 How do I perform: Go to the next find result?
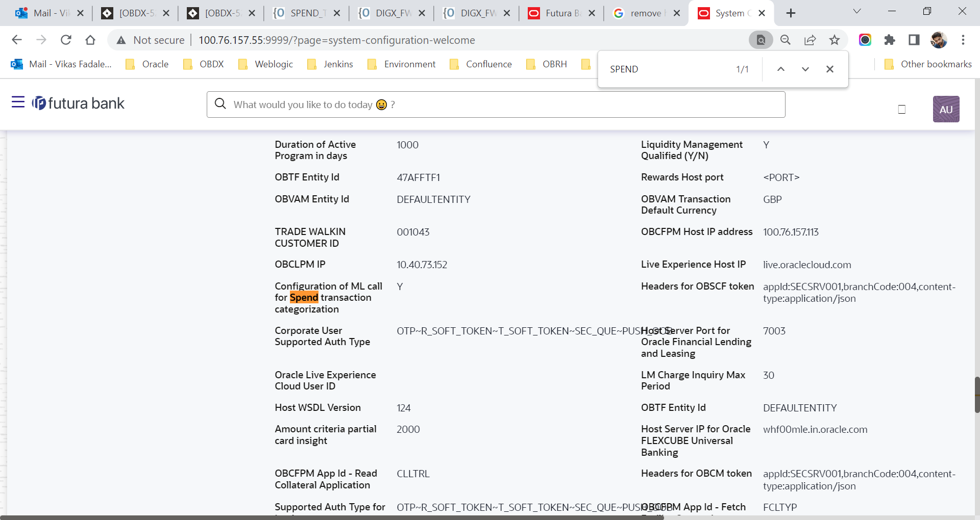[x=805, y=69]
